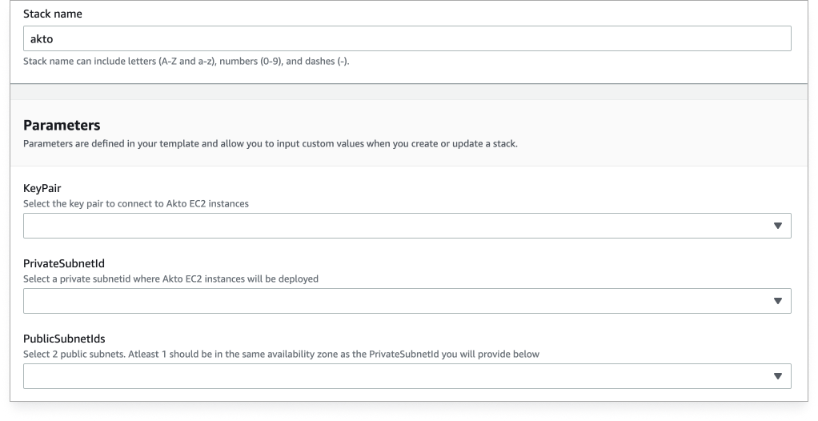Click the gray divider band above Parameters

coord(408,91)
